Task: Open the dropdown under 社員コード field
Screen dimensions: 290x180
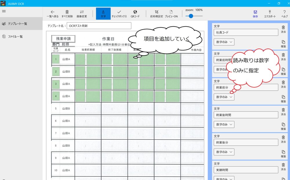Action: (x=224, y=42)
